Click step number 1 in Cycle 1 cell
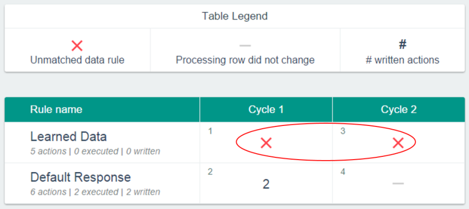Viewport: 469px width, 209px height. tap(210, 131)
